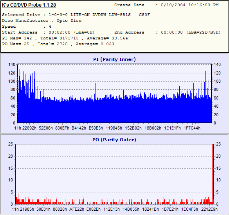Screen dimensions: 229x215
Task: Click the 2212E9h label on PO axis
Action: pyautogui.click(x=209, y=209)
